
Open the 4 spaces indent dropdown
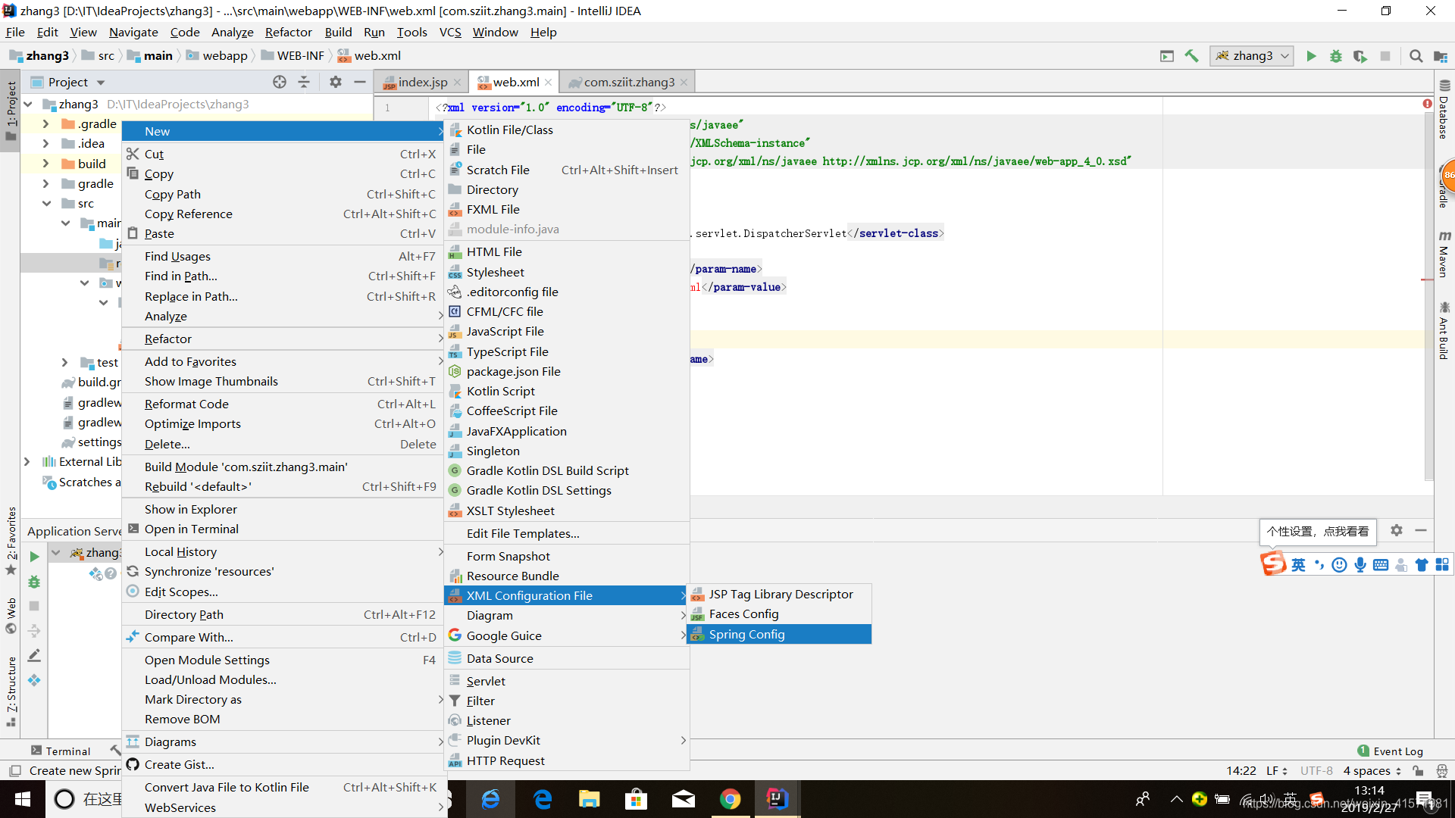pyautogui.click(x=1372, y=771)
